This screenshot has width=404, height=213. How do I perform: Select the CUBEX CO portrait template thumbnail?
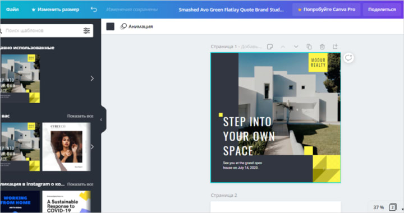tap(66, 147)
